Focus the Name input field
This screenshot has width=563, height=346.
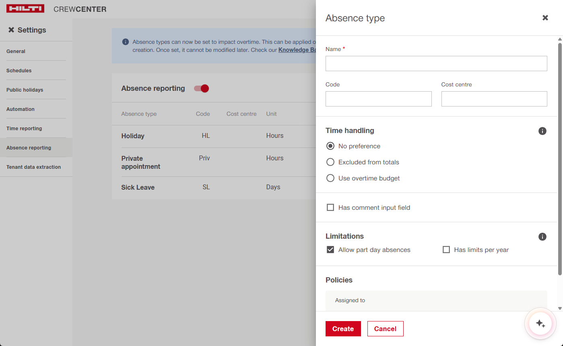[436, 63]
